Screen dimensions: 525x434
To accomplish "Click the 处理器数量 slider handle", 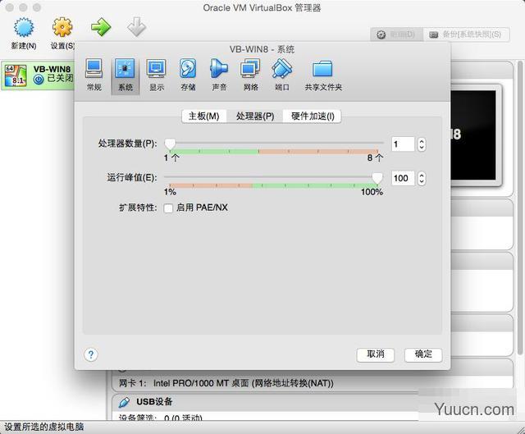I will [170, 144].
